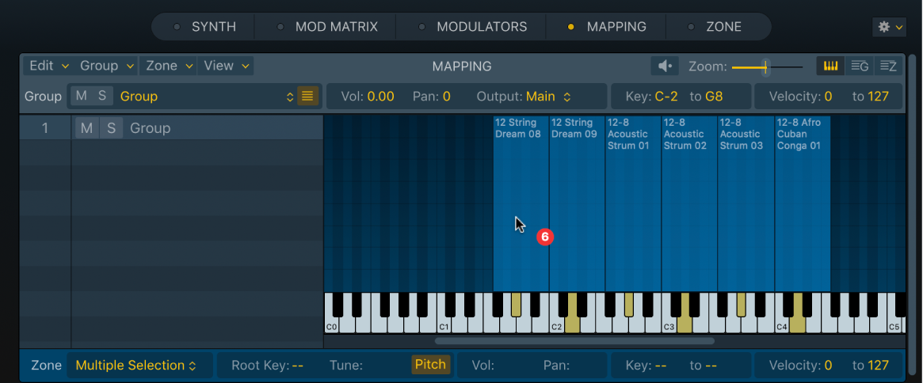
Task: Open the ZONE pane tab
Action: [723, 27]
